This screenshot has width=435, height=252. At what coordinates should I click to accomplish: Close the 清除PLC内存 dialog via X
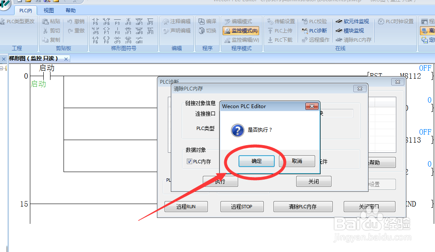(x=360, y=88)
